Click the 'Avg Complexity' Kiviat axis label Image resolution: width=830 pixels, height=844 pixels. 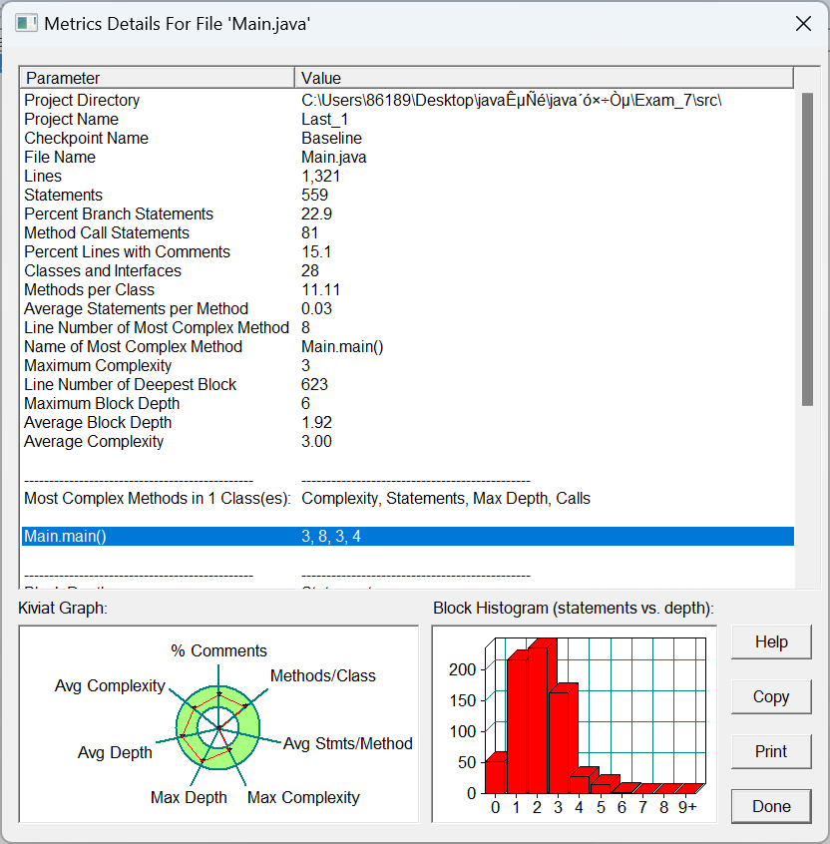pos(110,685)
